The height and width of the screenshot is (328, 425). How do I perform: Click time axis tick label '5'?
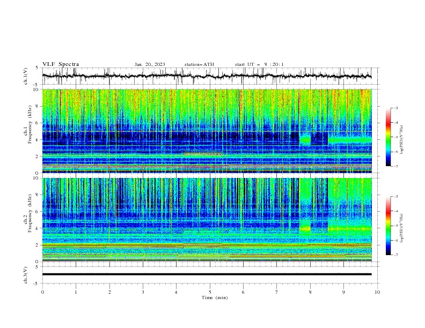(x=210, y=292)
